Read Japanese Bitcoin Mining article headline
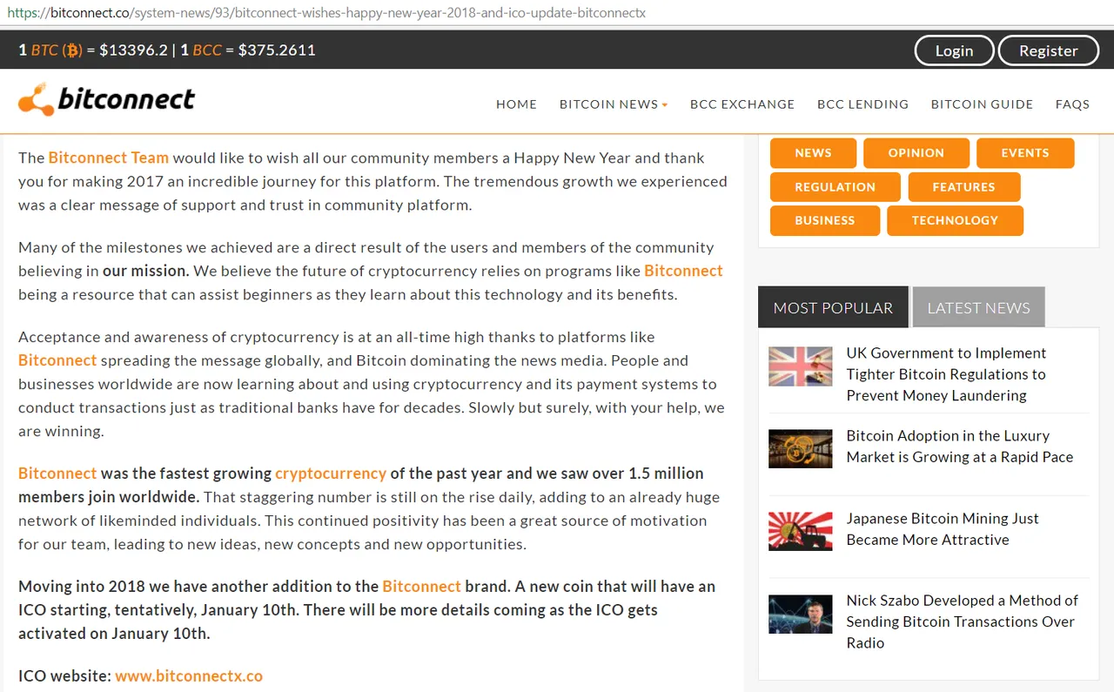1114x692 pixels. 943,529
